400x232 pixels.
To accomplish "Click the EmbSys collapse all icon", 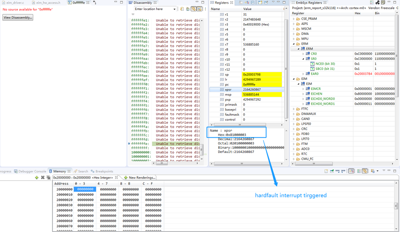I will pos(372,2).
